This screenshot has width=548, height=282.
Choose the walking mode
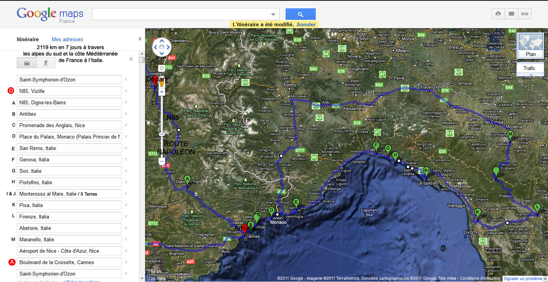tap(46, 63)
